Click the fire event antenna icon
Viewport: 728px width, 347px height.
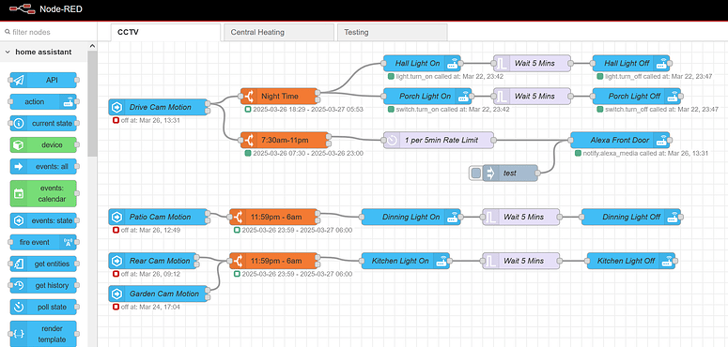coord(68,242)
